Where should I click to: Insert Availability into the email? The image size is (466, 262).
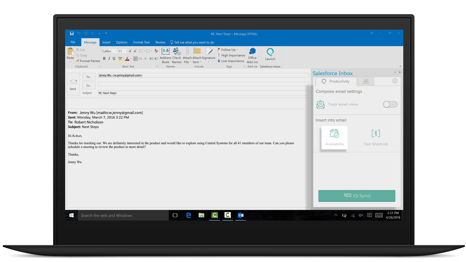coord(334,138)
